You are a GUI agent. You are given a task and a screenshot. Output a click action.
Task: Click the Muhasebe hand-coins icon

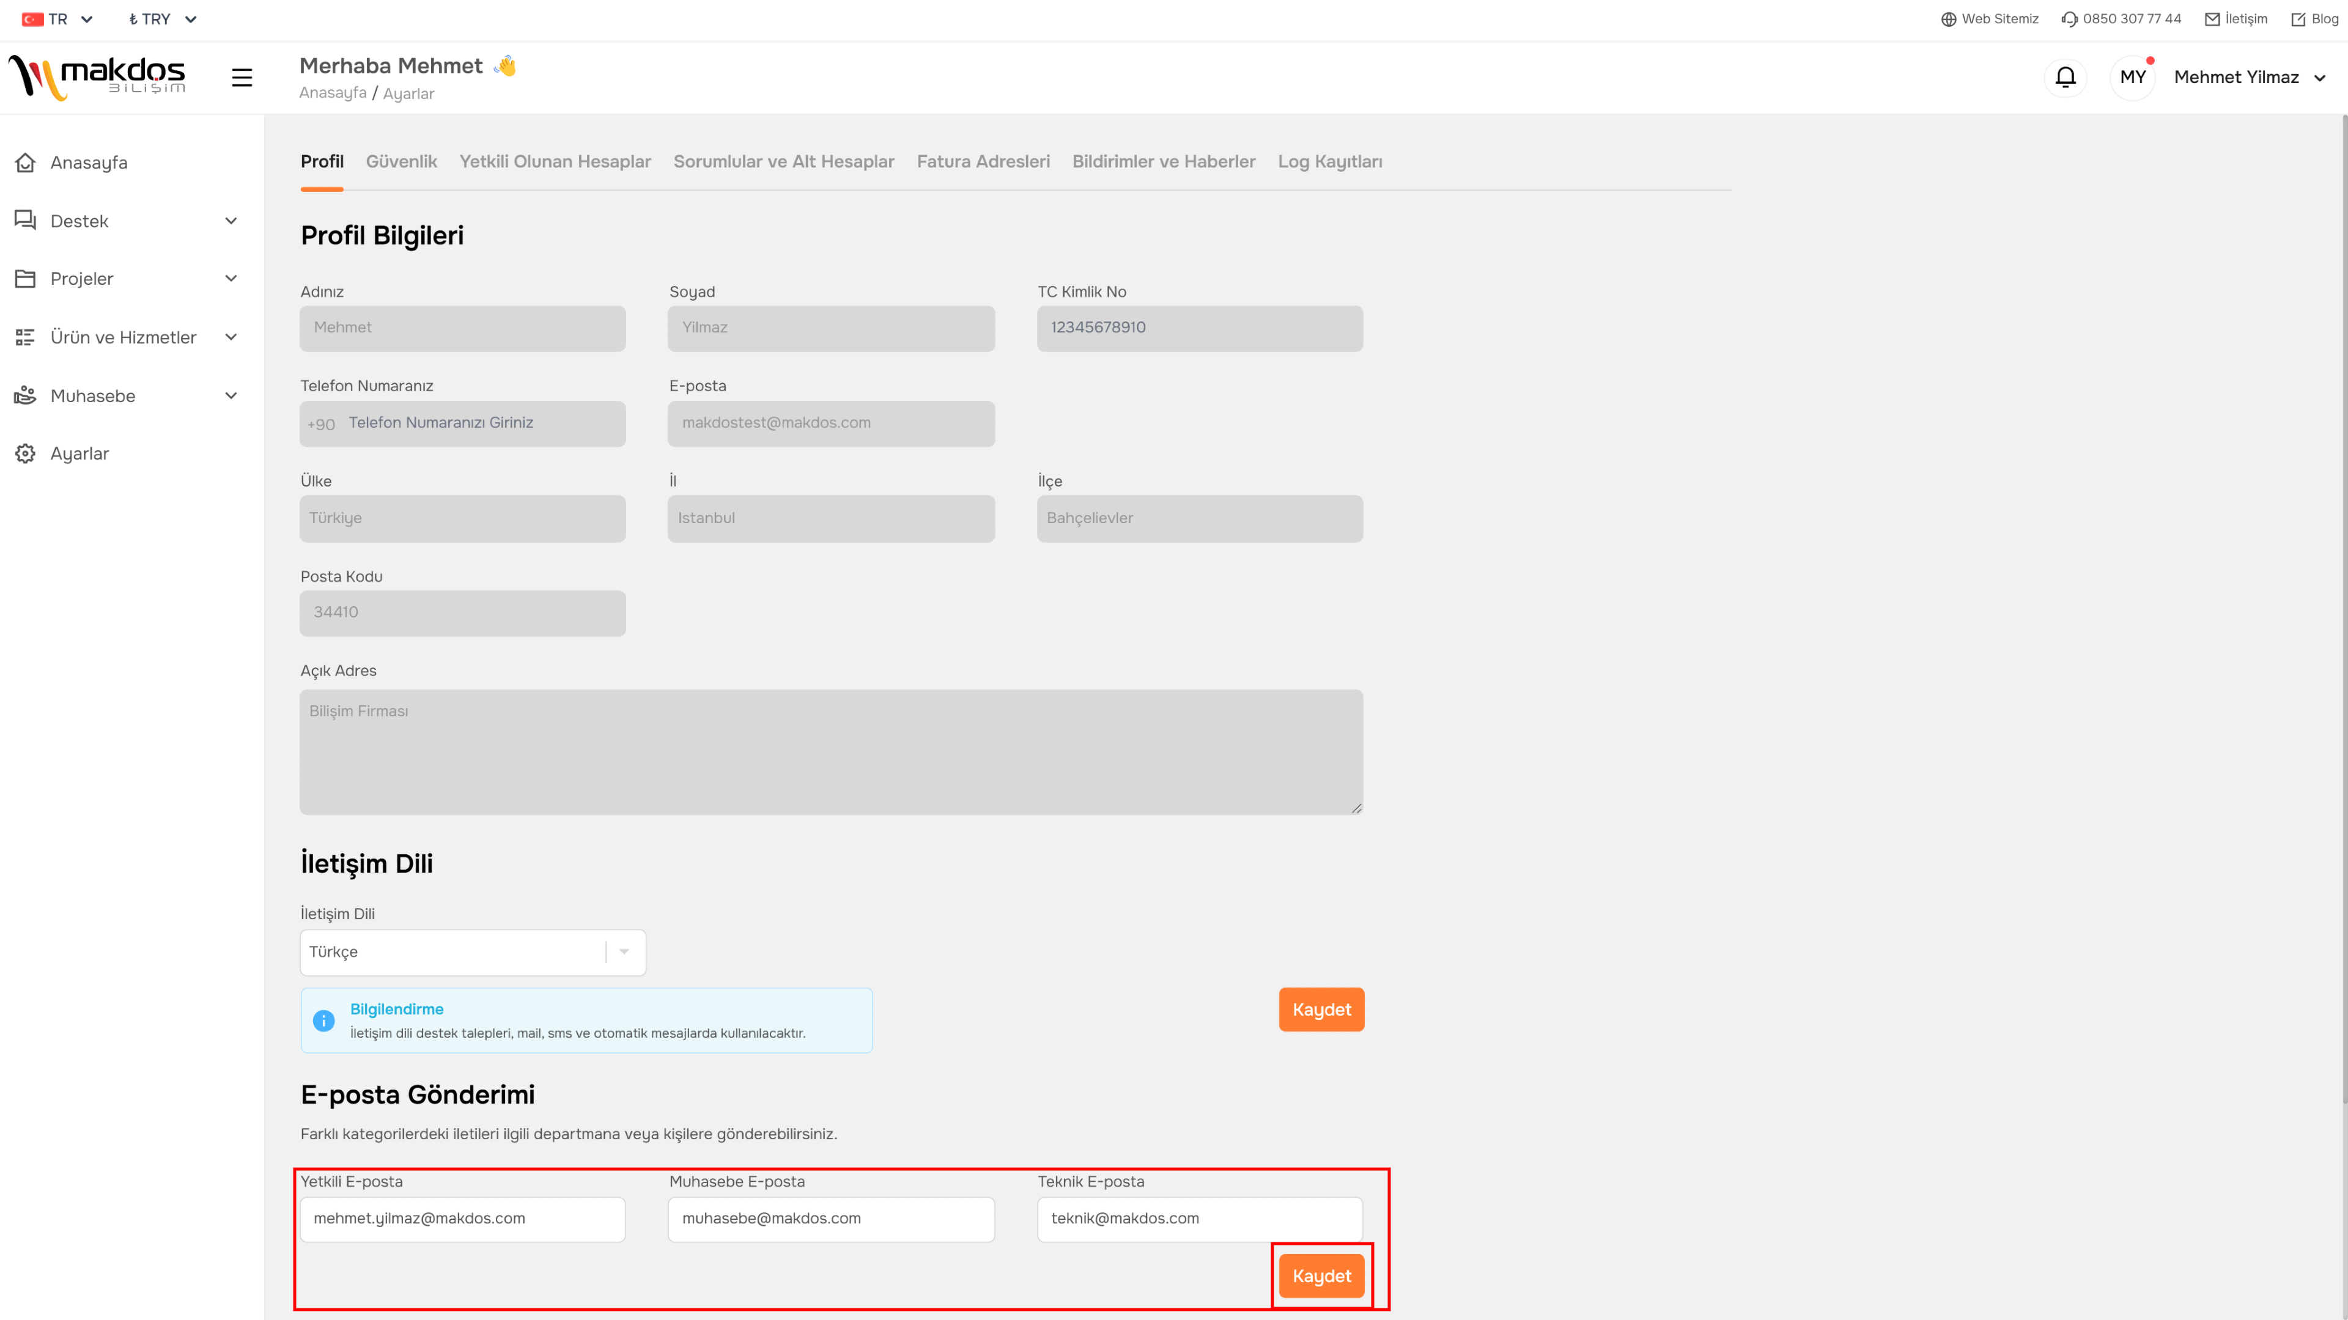click(x=26, y=395)
